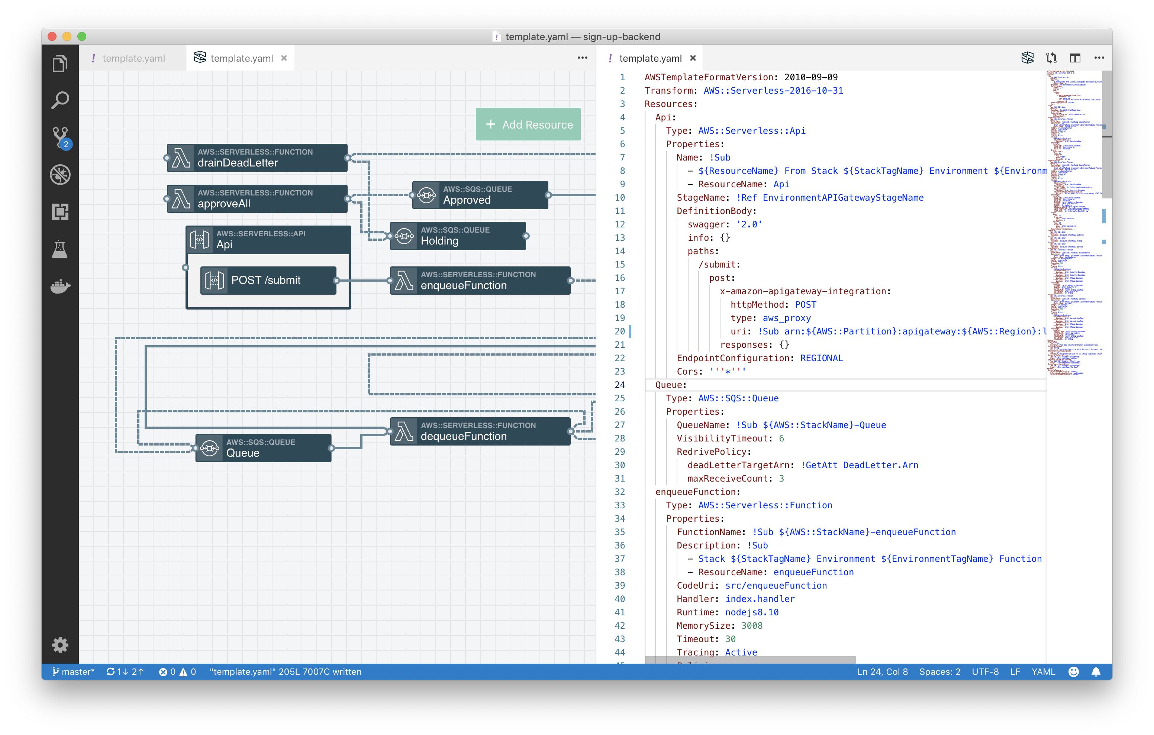Click the queue icon on the Holding node

click(x=404, y=236)
